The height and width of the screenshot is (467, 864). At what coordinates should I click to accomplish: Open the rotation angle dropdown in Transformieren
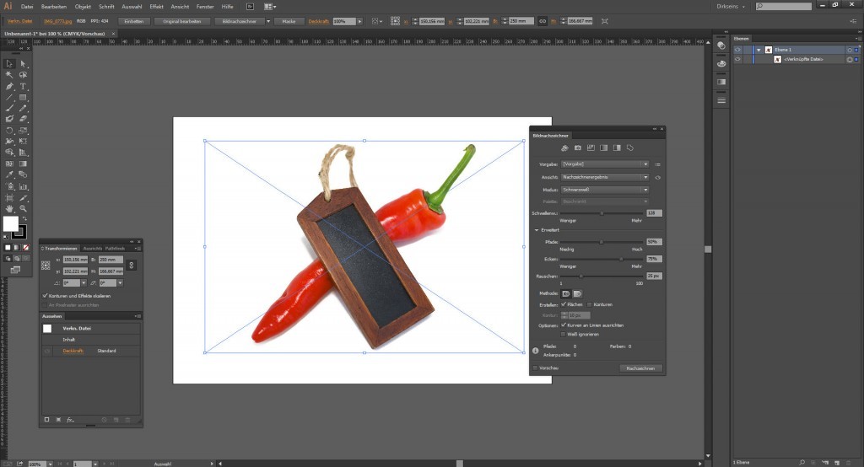coord(84,283)
